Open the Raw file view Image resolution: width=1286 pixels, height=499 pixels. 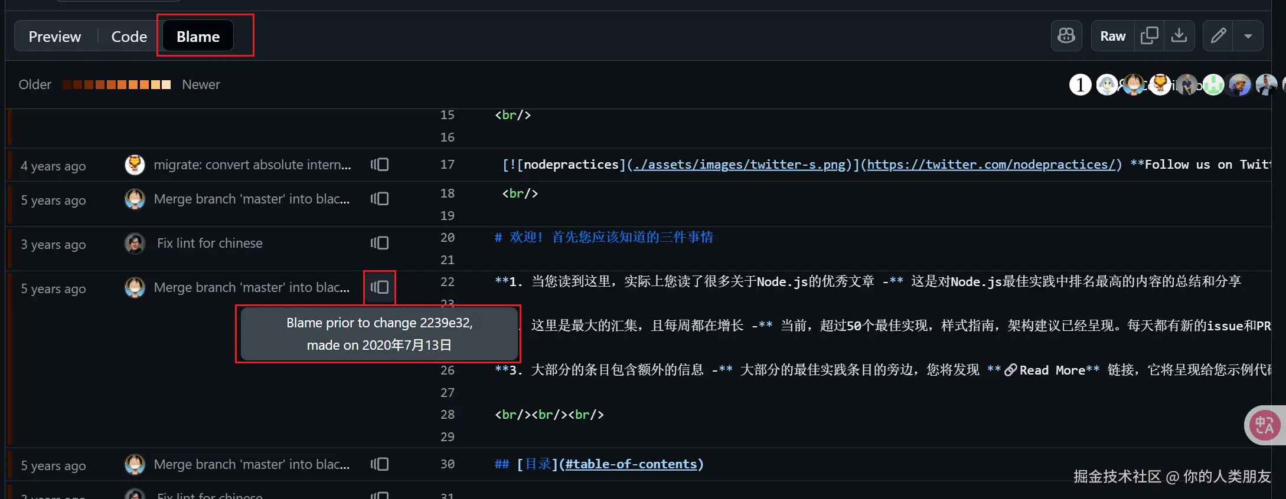pyautogui.click(x=1112, y=36)
